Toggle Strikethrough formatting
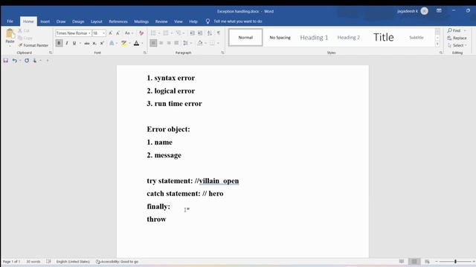Viewport: 476px width, 267px height. coord(87,43)
